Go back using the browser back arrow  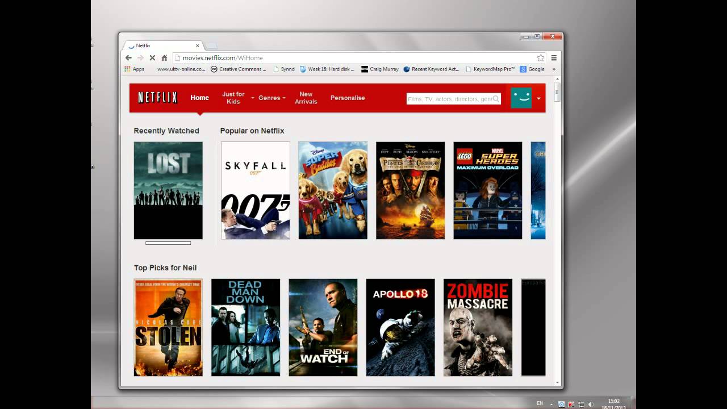(x=128, y=58)
